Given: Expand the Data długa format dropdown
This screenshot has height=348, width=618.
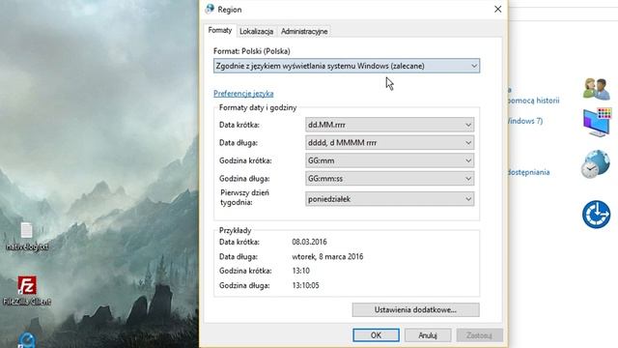Looking at the screenshot, I should (x=389, y=143).
